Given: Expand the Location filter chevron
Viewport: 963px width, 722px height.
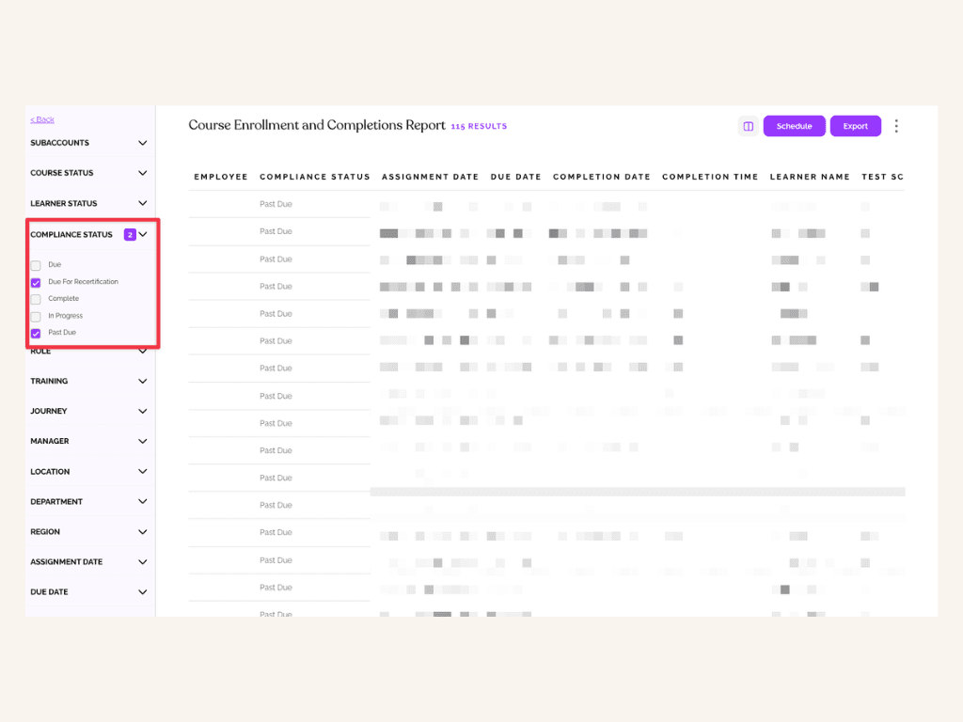Looking at the screenshot, I should pos(143,472).
